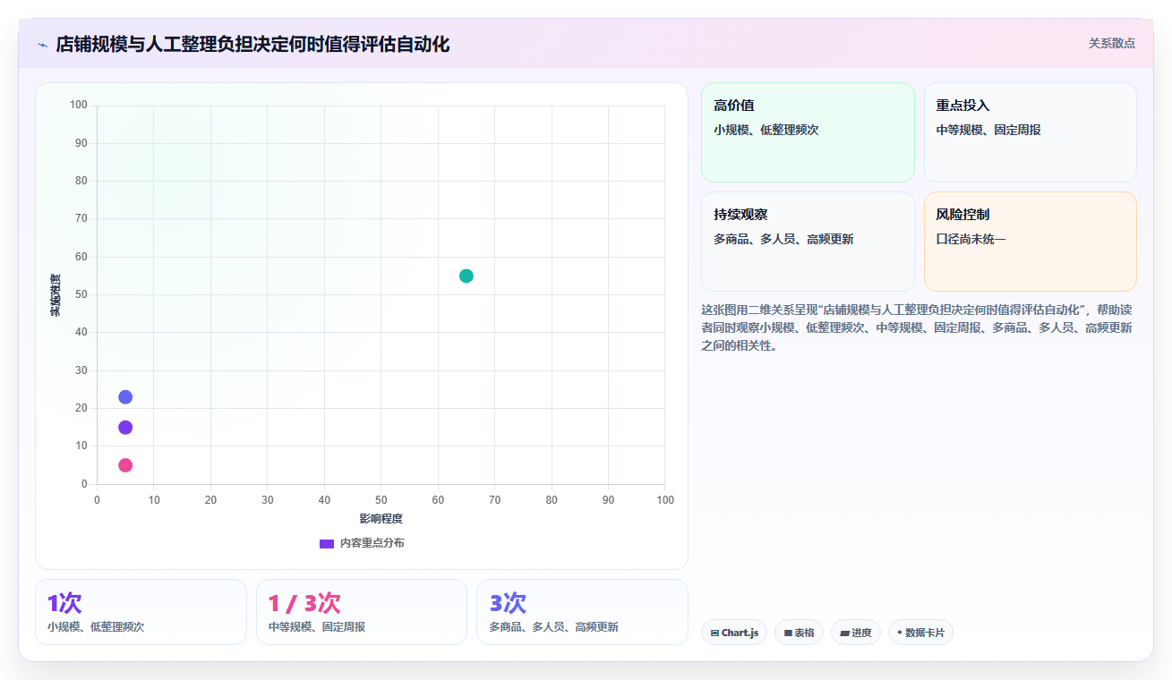Click the text 中等规模、固定周报 in 重点投入 card
This screenshot has height=680, width=1172.
click(988, 130)
